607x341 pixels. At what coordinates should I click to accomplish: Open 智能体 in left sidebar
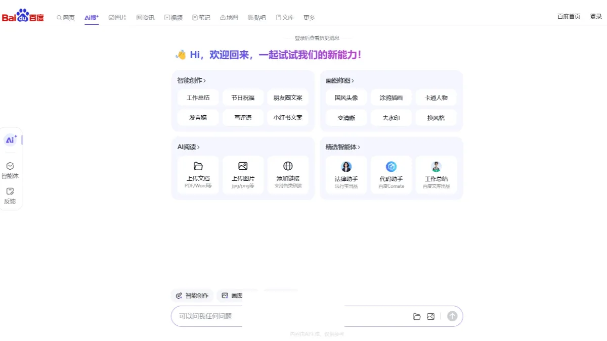click(10, 170)
